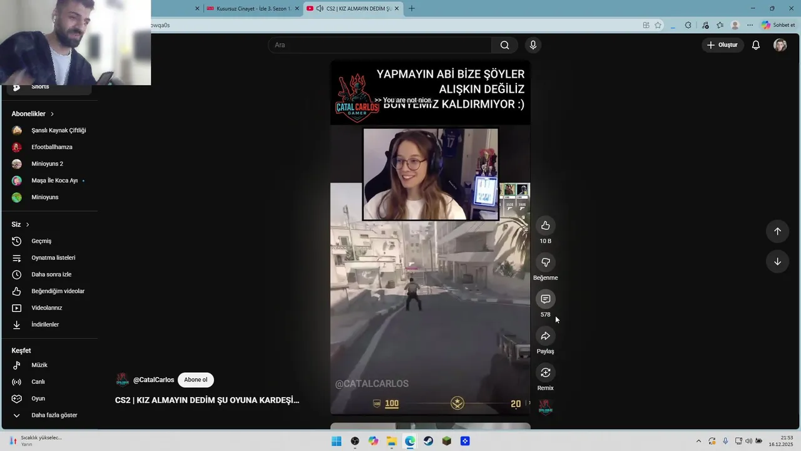Open Shorts in the sidebar

49,86
